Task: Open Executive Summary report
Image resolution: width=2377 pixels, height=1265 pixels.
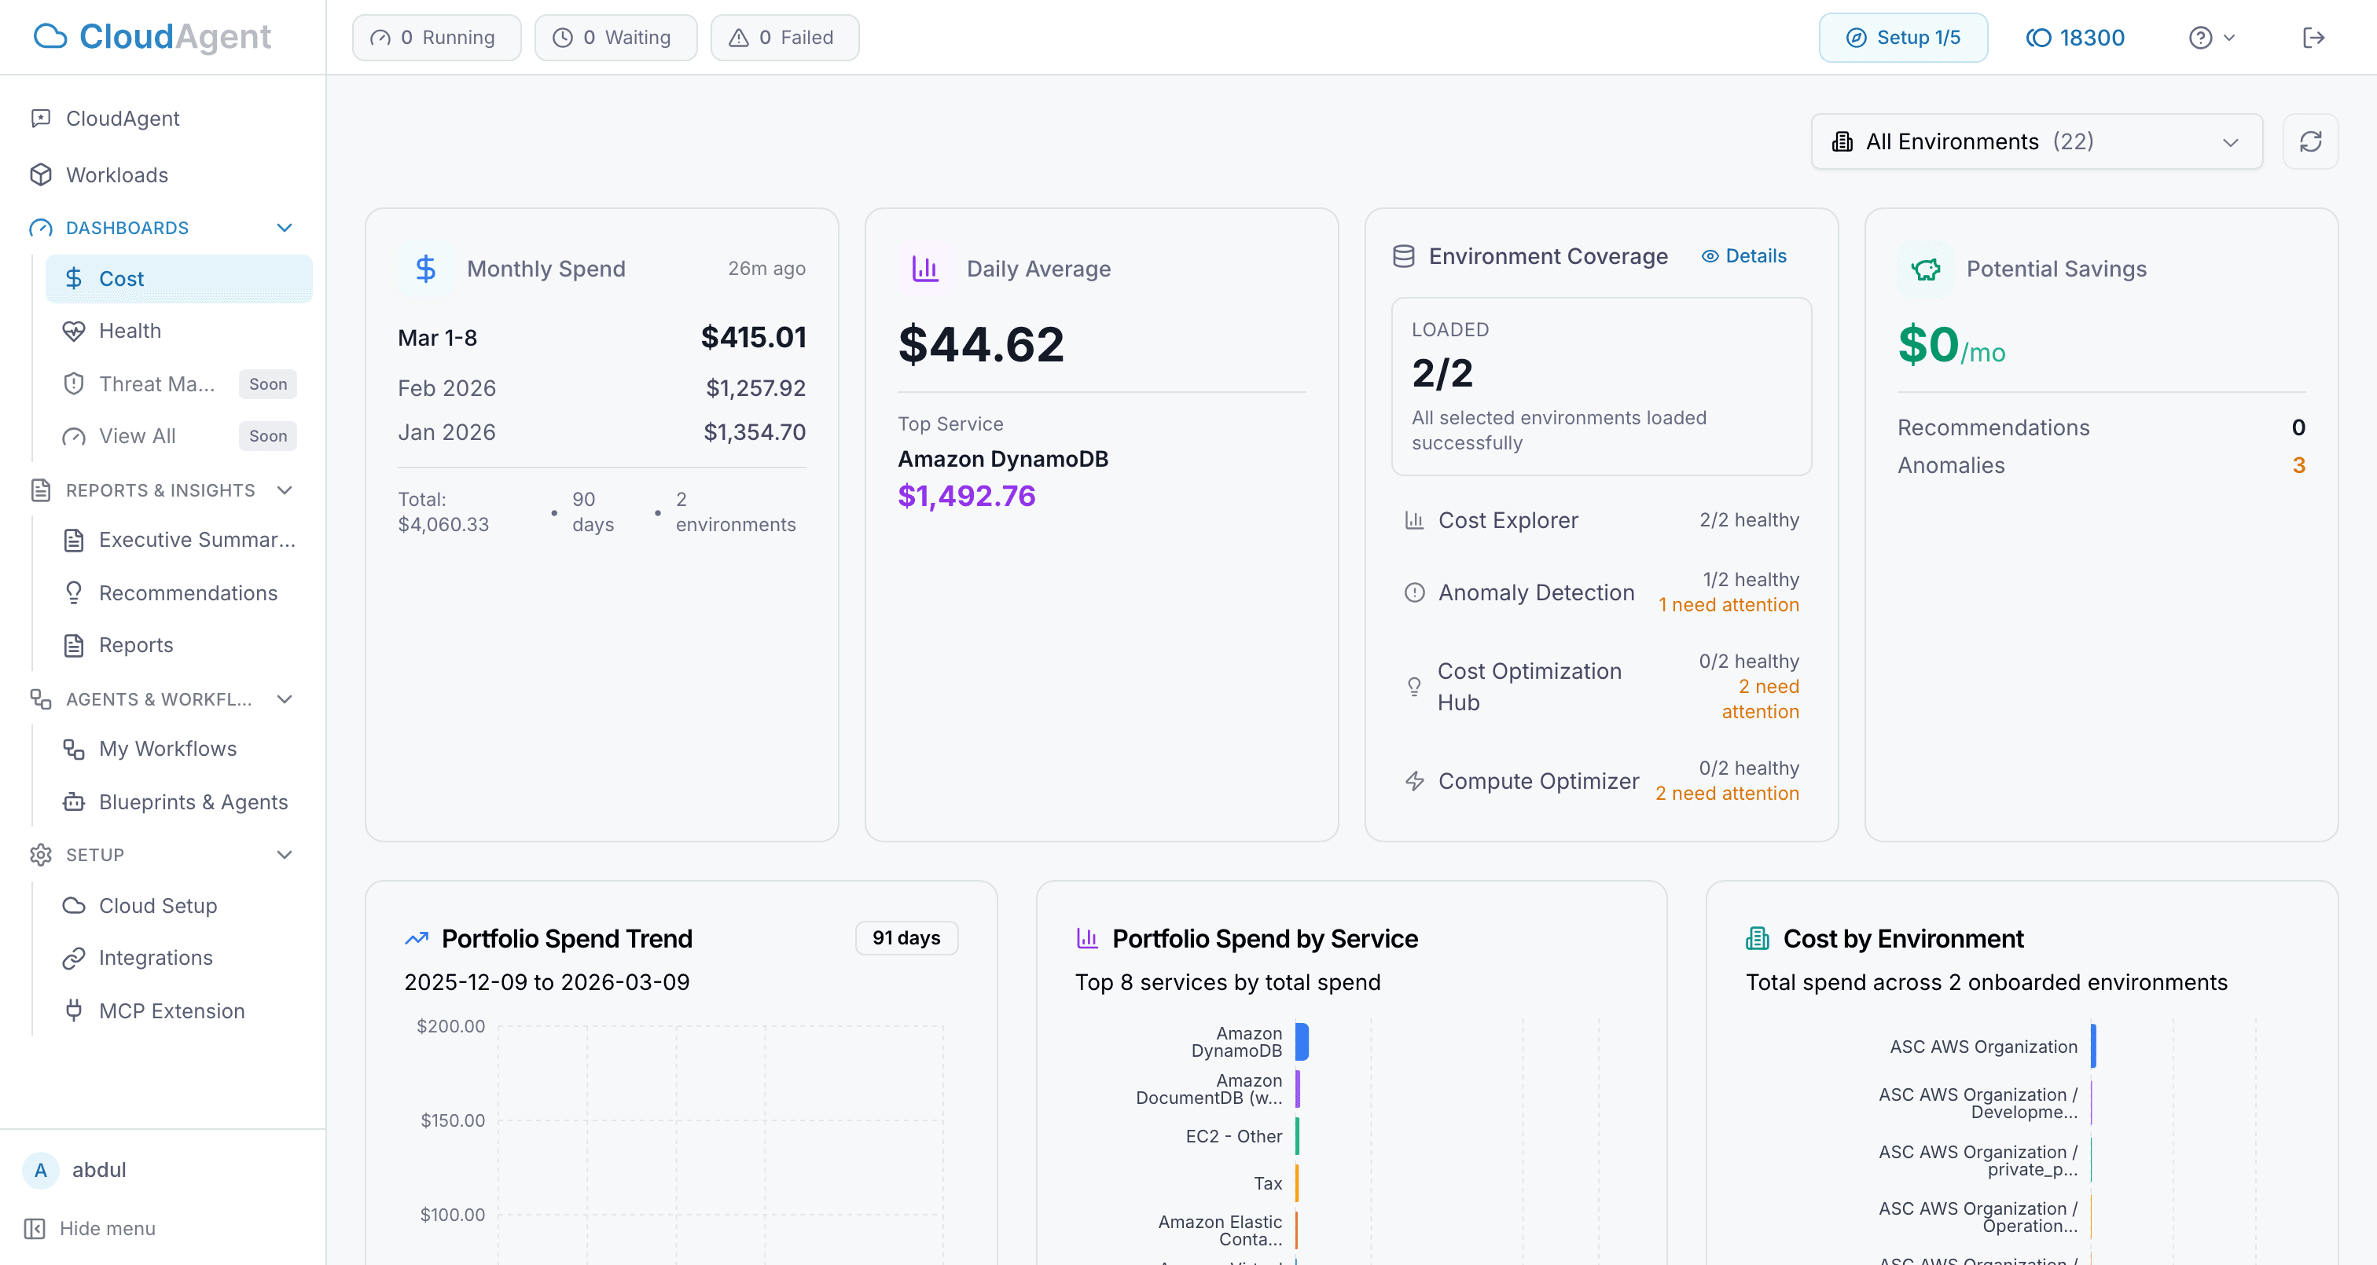Action: click(197, 540)
